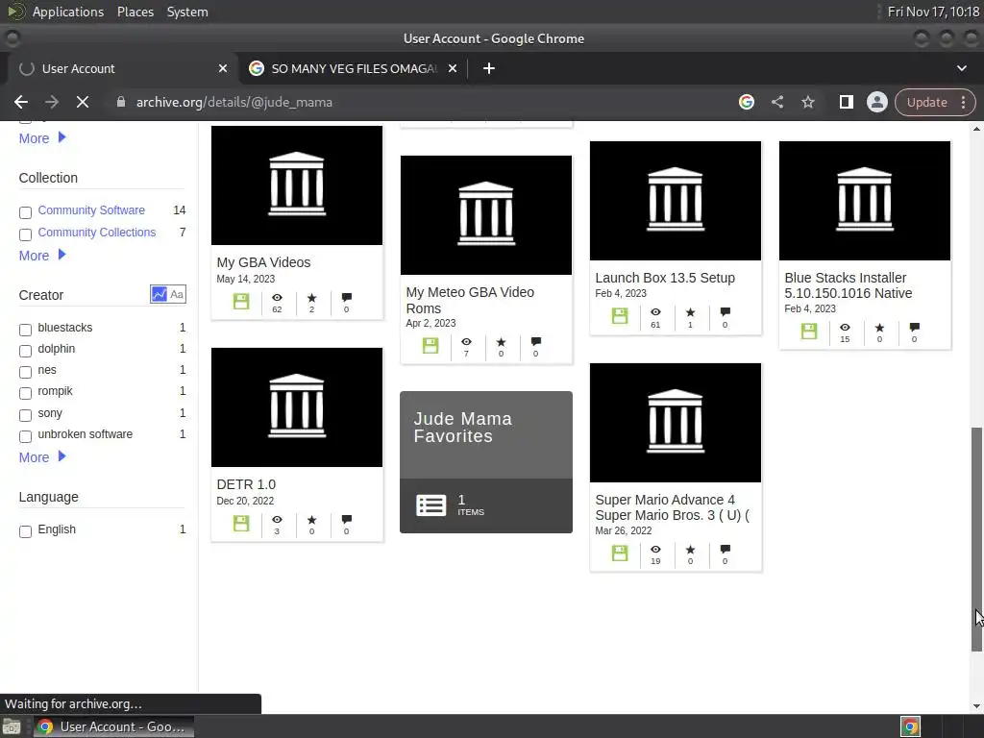Click the address bar URL field
This screenshot has height=738, width=984.
427,102
